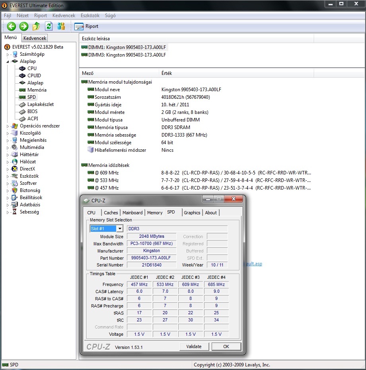Click OK button in CPU-Z
Screen dimensions: 366x370
click(x=226, y=347)
